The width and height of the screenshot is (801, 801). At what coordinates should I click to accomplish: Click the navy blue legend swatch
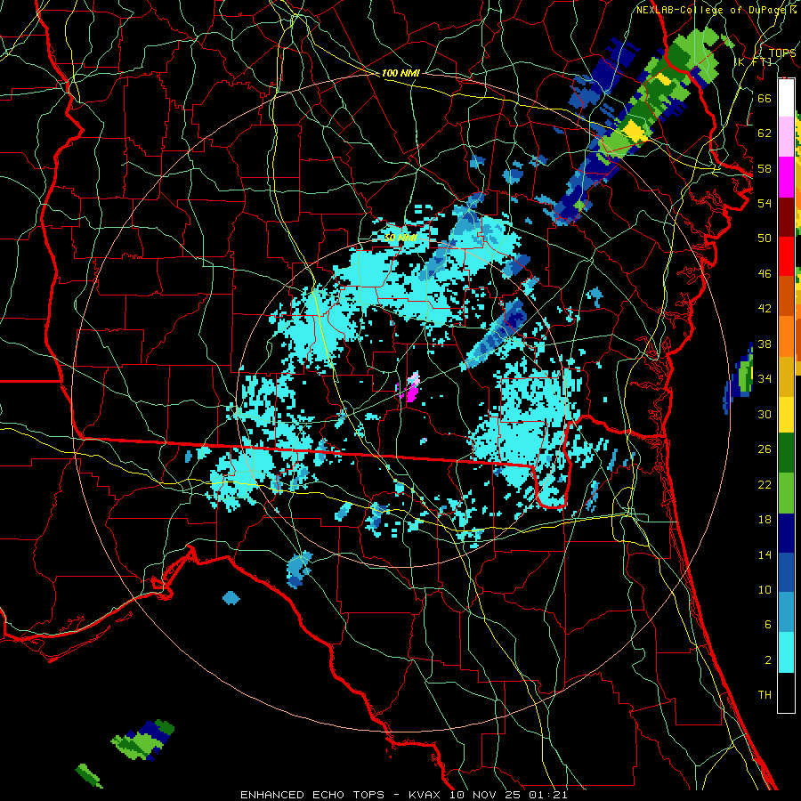(786, 533)
